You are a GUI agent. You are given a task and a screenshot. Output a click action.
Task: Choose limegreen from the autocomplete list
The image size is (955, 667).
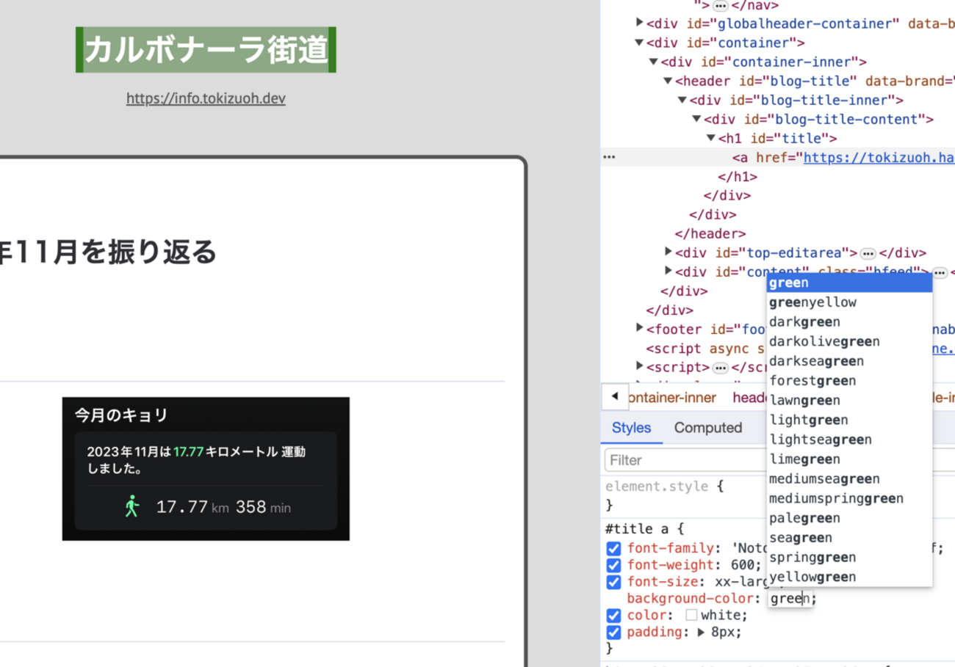coord(804,459)
